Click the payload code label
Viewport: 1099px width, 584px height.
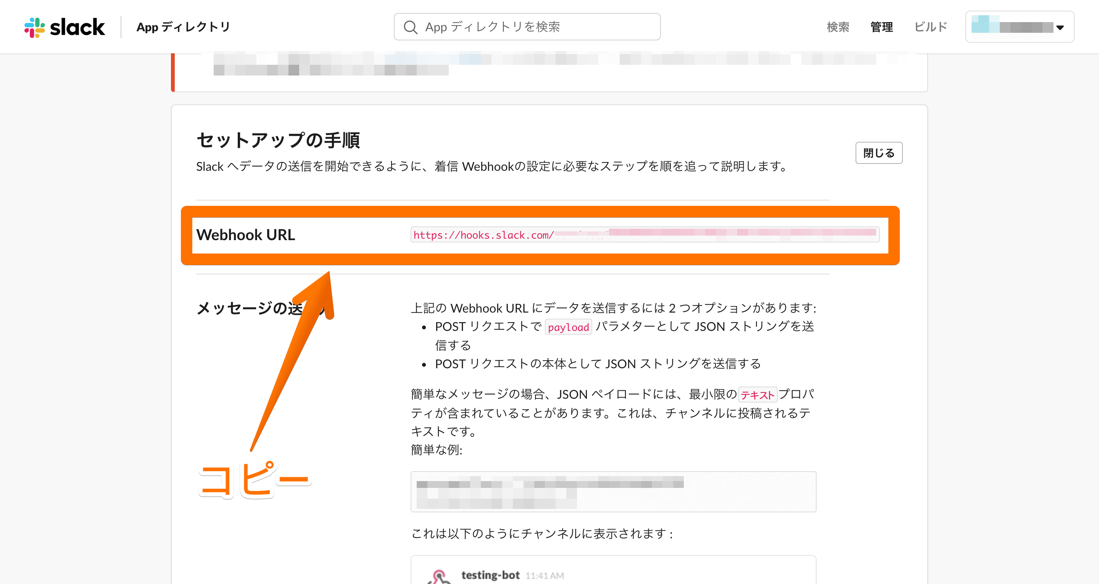[x=568, y=327]
